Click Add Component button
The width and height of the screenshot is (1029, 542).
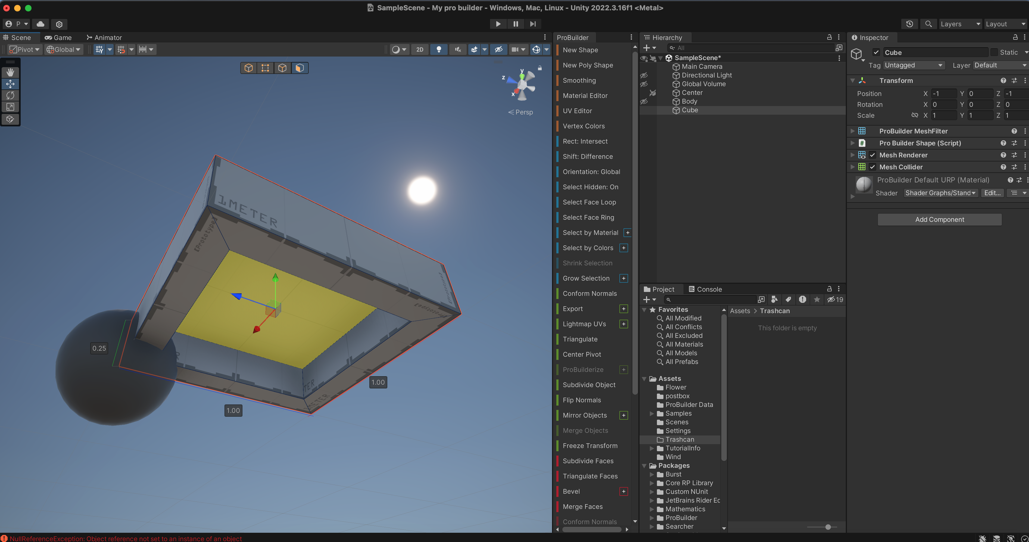[x=939, y=219]
